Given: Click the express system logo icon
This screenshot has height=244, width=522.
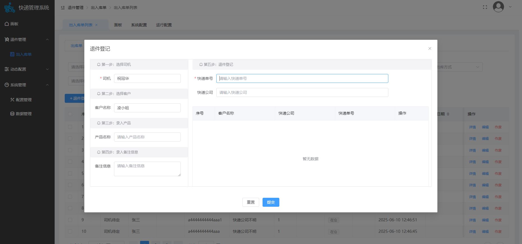Looking at the screenshot, I should (x=10, y=8).
